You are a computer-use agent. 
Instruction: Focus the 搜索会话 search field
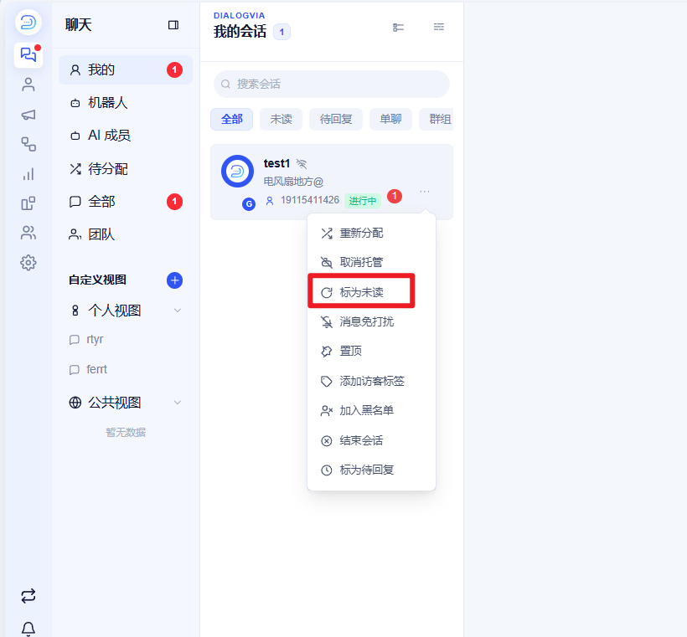pos(332,84)
